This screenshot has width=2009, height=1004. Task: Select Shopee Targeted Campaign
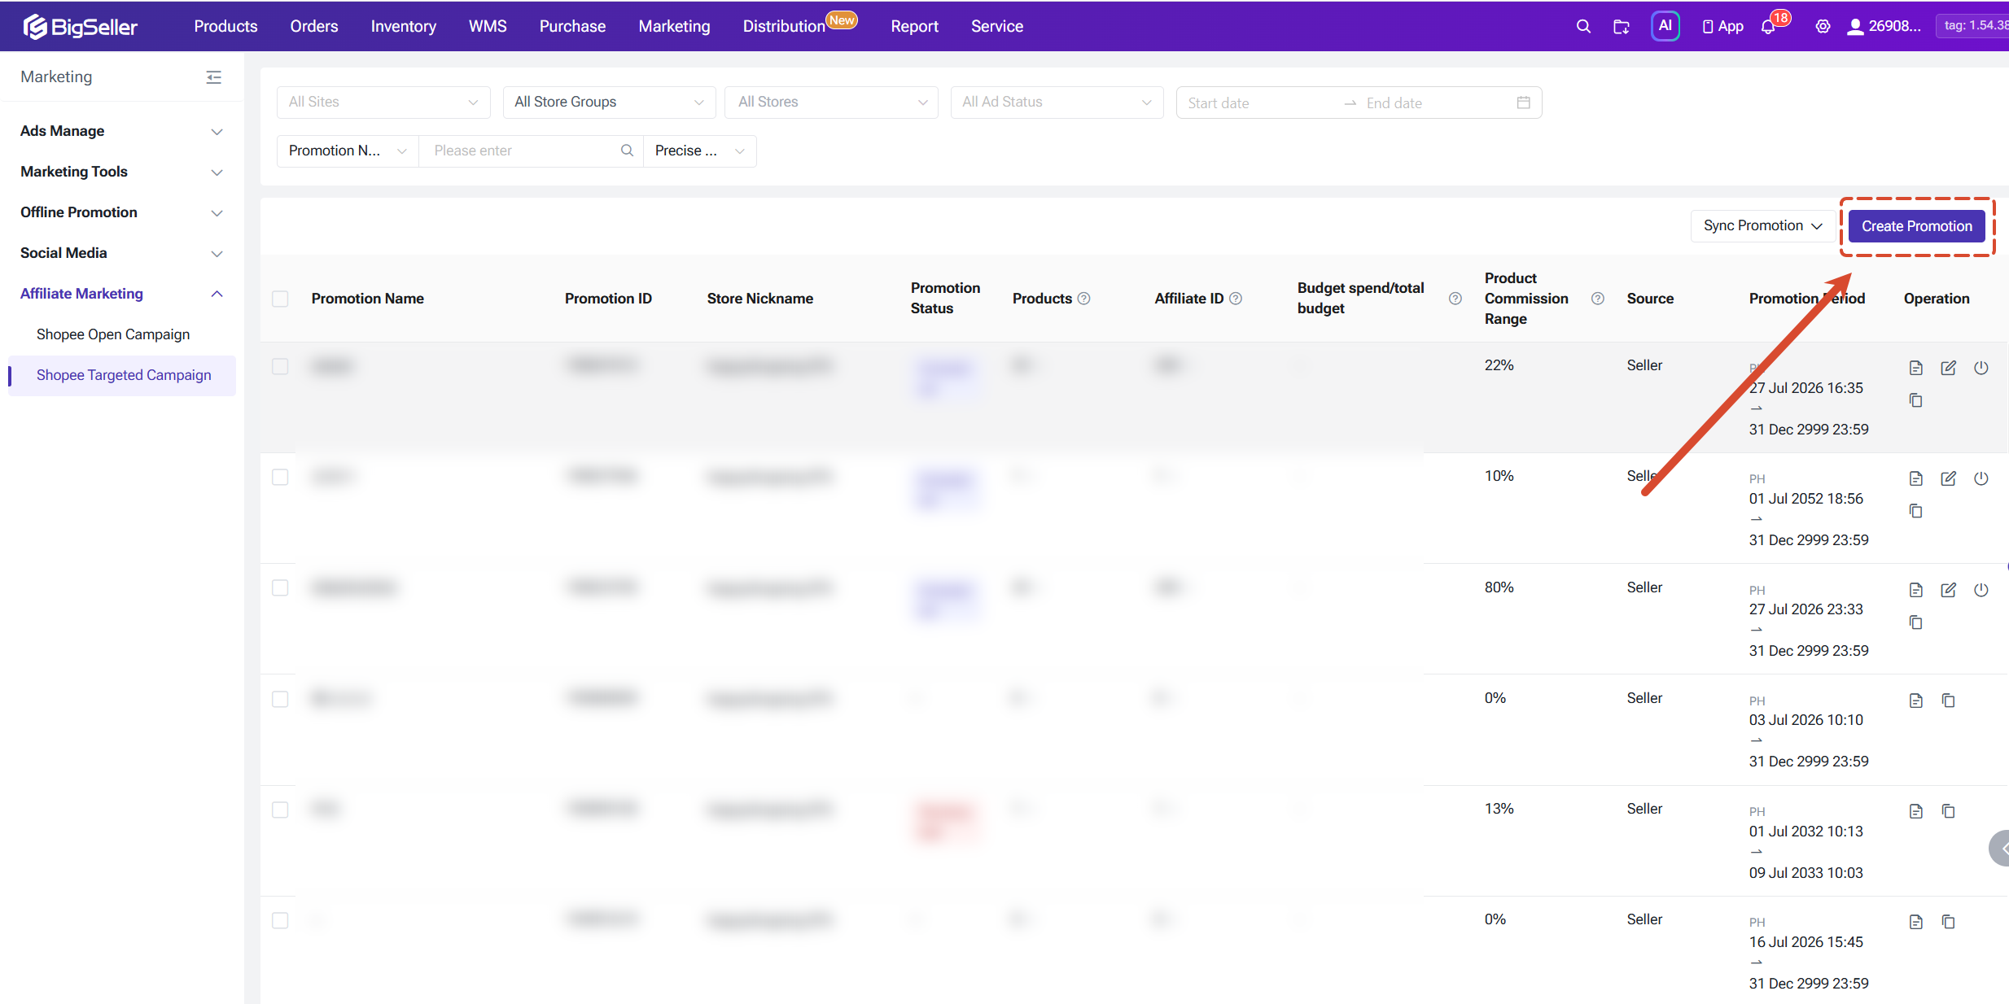pos(124,375)
